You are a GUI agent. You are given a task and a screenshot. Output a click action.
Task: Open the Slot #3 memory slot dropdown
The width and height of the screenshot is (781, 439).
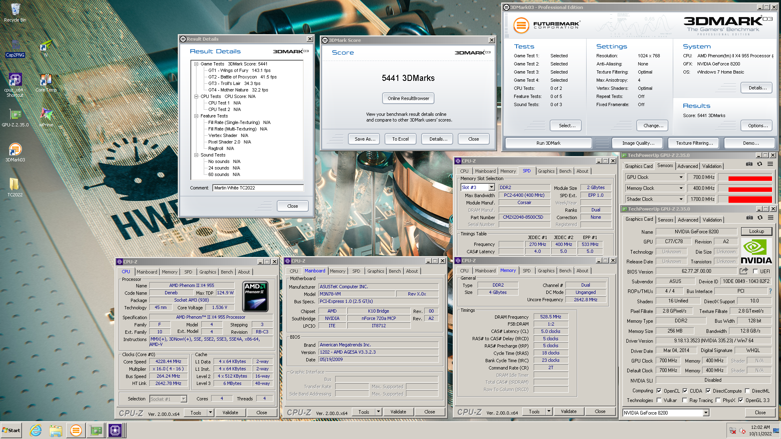tap(491, 187)
